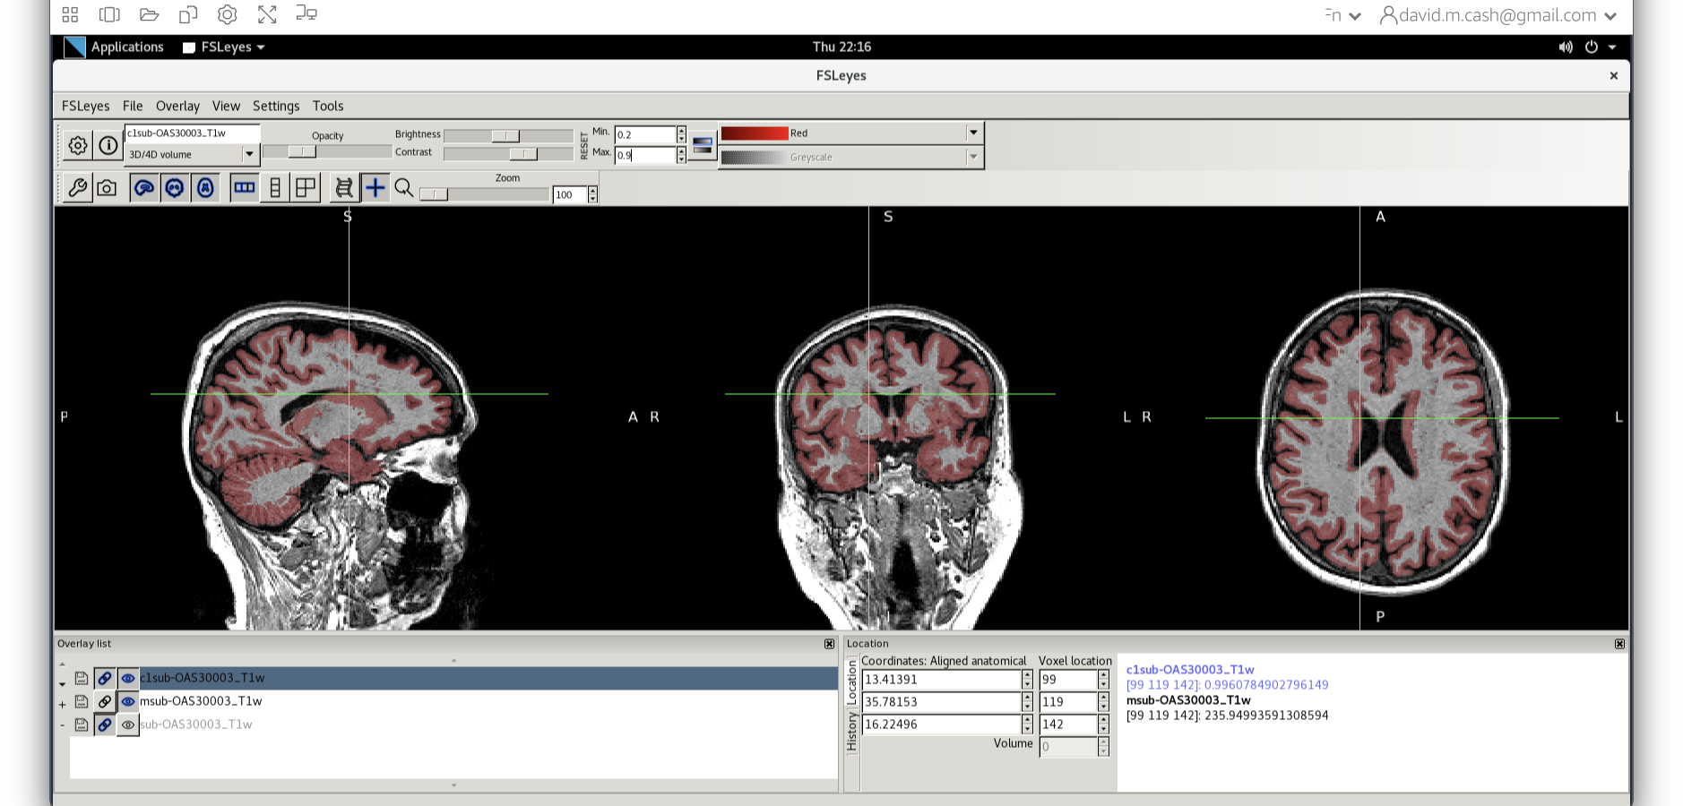Viewport: 1683px width, 806px height.
Task: Open the Settings menu
Action: point(276,106)
